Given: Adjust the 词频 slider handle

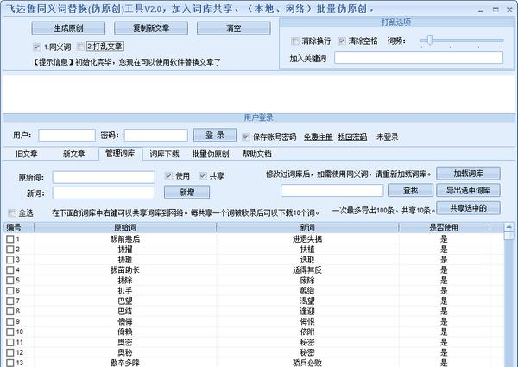Looking at the screenshot, I should [x=430, y=41].
